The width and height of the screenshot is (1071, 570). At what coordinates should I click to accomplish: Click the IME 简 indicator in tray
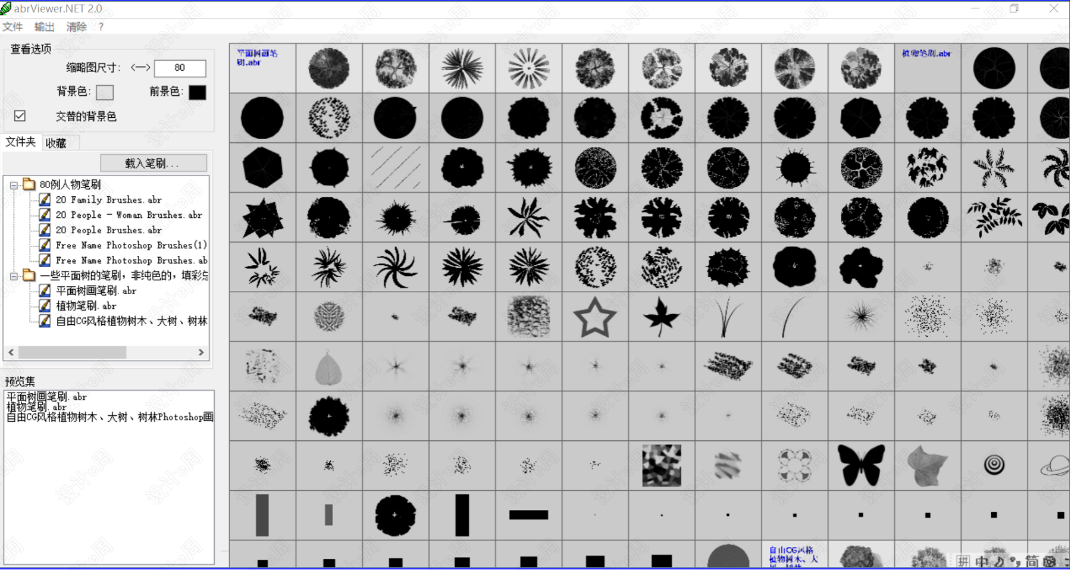pyautogui.click(x=1032, y=561)
